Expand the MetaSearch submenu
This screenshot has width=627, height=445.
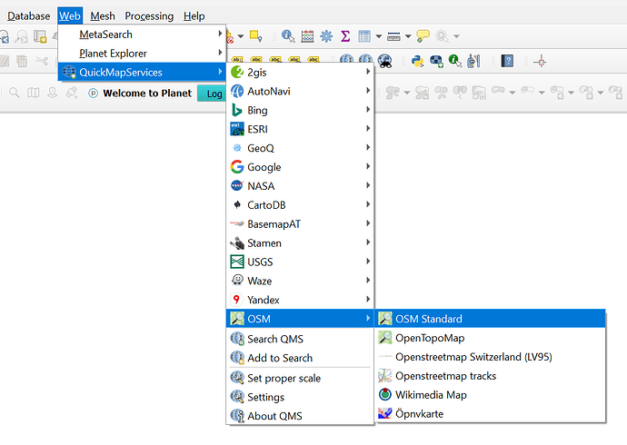tap(143, 35)
